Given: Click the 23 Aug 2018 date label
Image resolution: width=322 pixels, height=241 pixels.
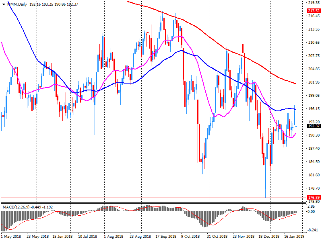Looking at the screenshot, I should (x=140, y=236).
